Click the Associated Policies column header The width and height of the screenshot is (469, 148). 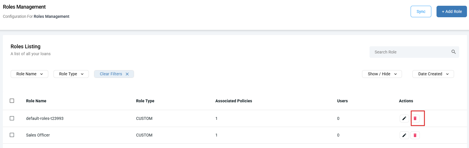(x=233, y=101)
